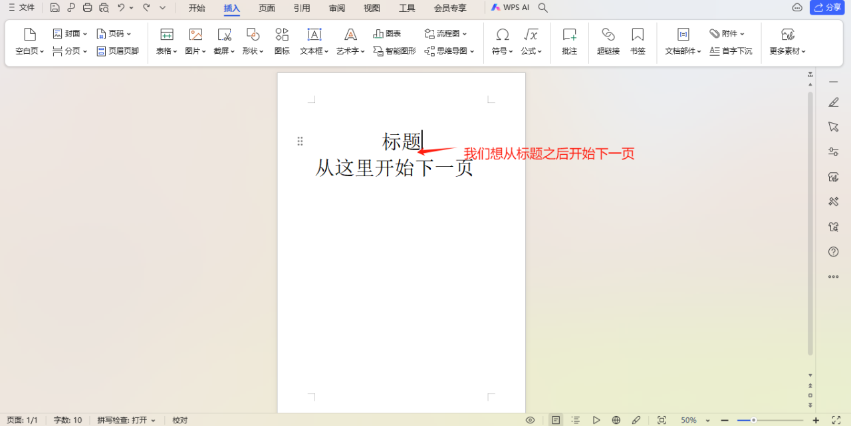Toggle writing mode pen icon in status bar
This screenshot has height=426, width=851.
pos(636,420)
